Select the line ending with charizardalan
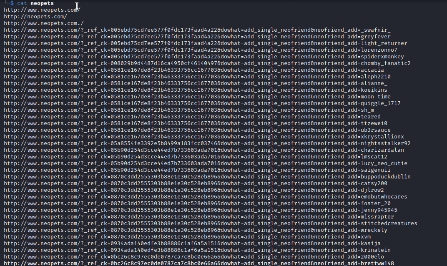Image resolution: width=447 pixels, height=266 pixels. coord(204,150)
